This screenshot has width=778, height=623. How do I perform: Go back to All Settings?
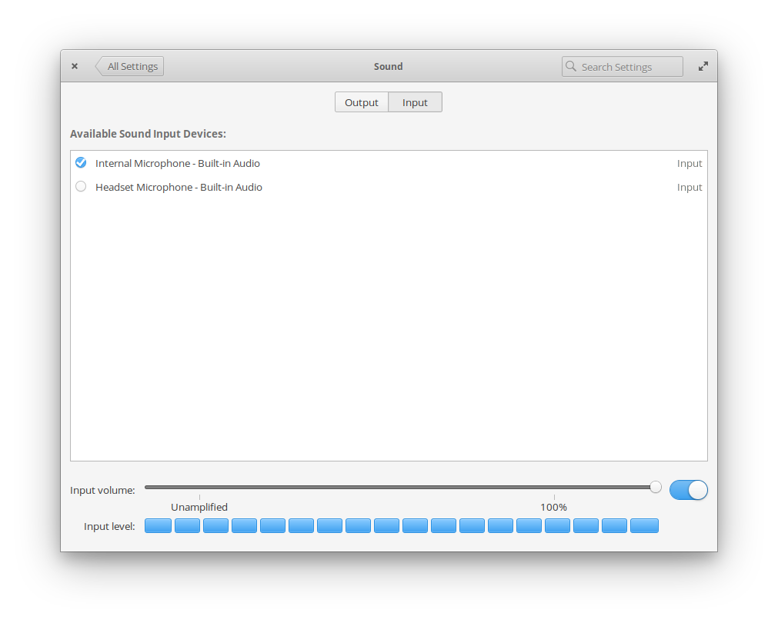coord(129,66)
